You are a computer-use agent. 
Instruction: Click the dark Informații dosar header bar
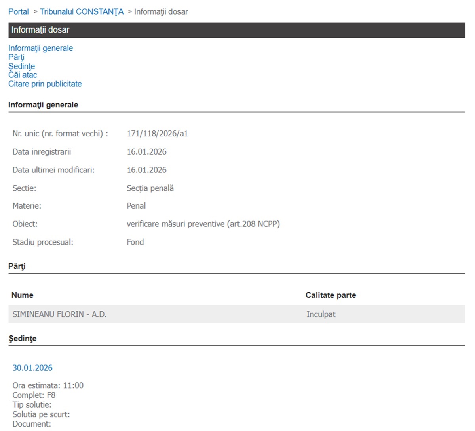point(237,30)
